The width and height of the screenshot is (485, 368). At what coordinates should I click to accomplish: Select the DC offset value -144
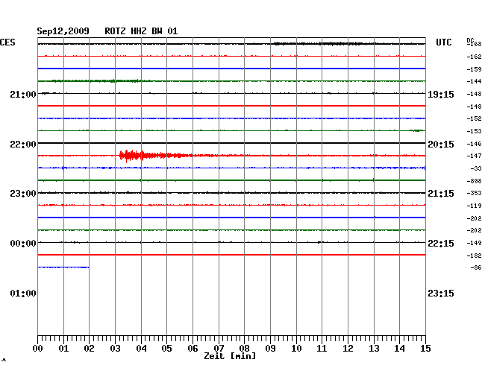pos(474,81)
